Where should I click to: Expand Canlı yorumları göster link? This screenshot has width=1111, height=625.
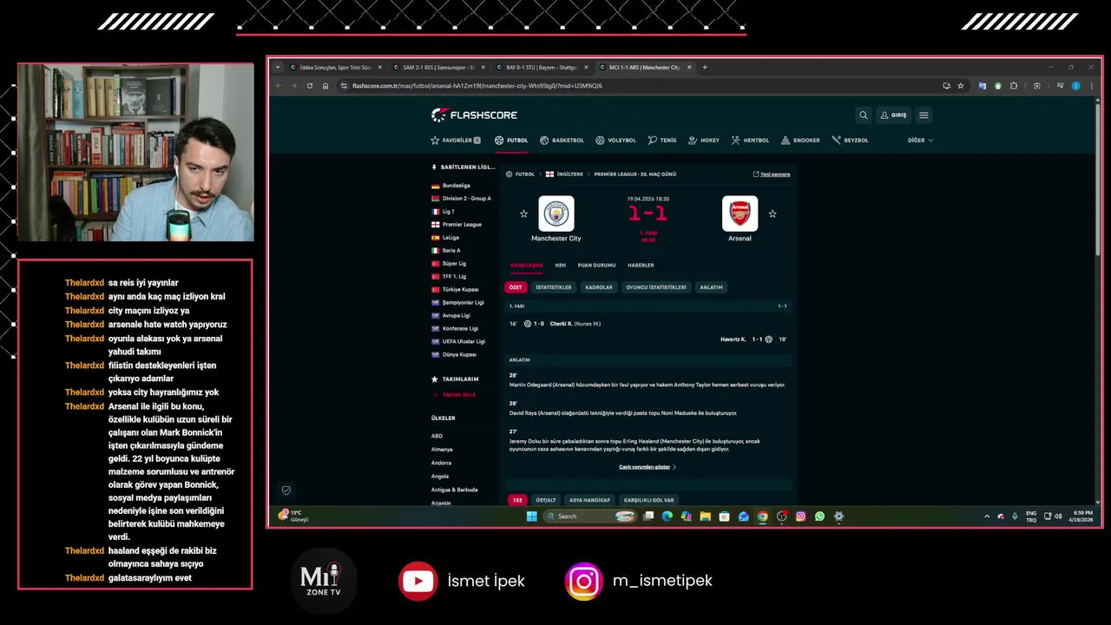[x=647, y=467]
